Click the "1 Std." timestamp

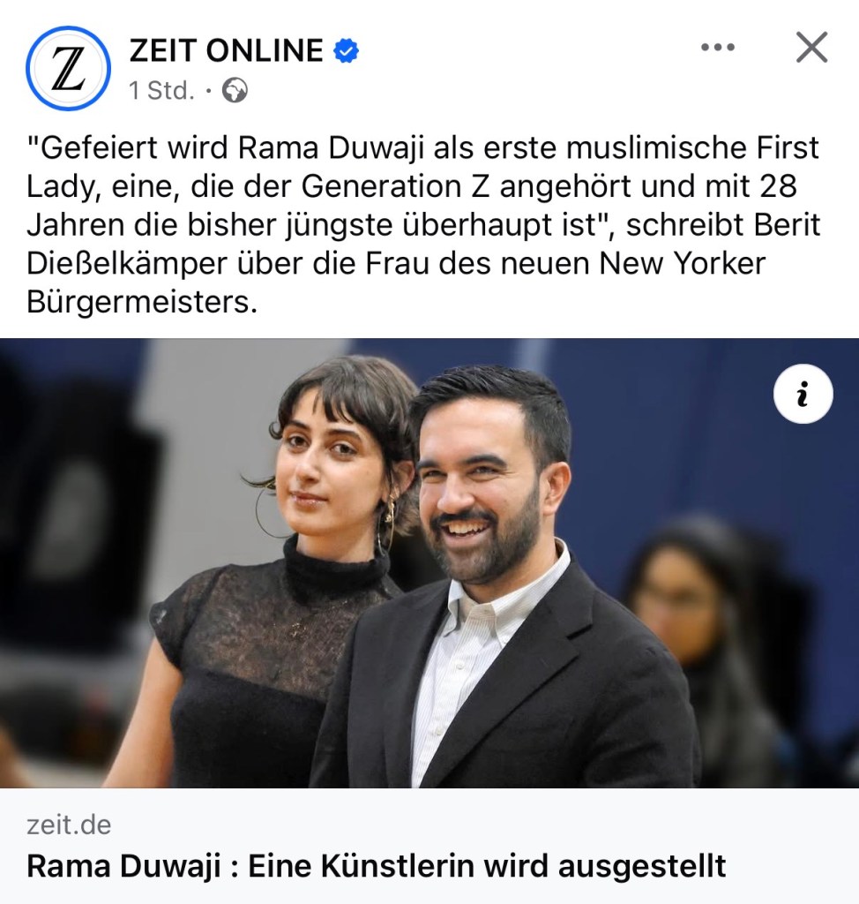[x=162, y=91]
